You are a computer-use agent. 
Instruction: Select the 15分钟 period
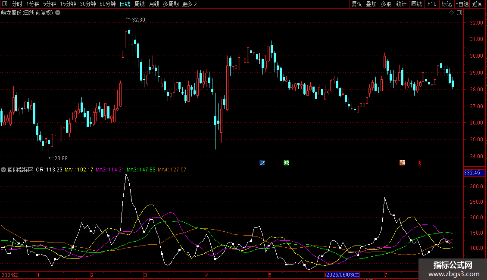(68, 4)
